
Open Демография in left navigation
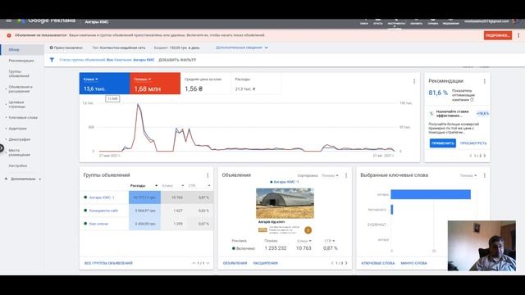(x=20, y=139)
